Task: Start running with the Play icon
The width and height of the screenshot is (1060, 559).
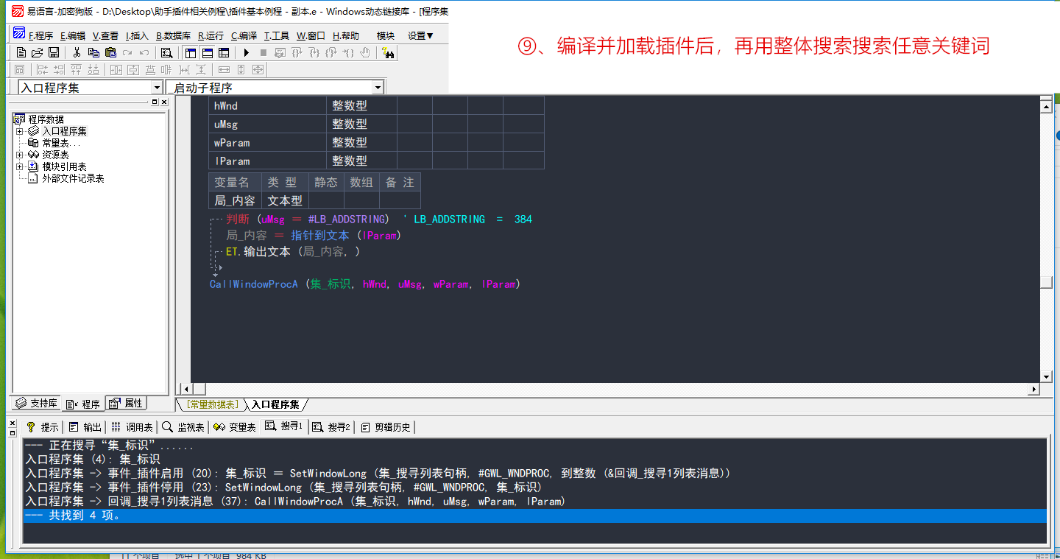Action: [x=247, y=53]
